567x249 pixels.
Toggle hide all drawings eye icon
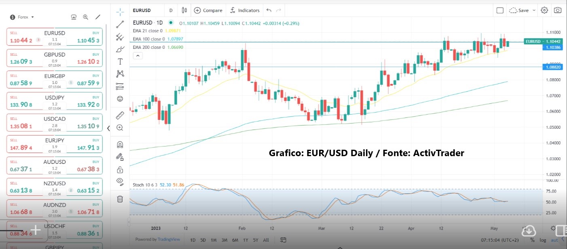click(120, 181)
